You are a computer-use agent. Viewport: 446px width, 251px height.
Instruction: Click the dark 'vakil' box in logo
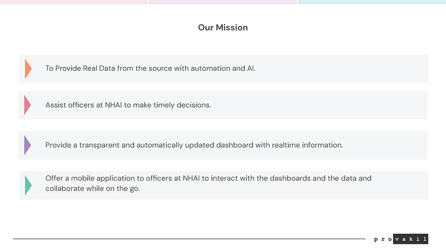click(410, 239)
